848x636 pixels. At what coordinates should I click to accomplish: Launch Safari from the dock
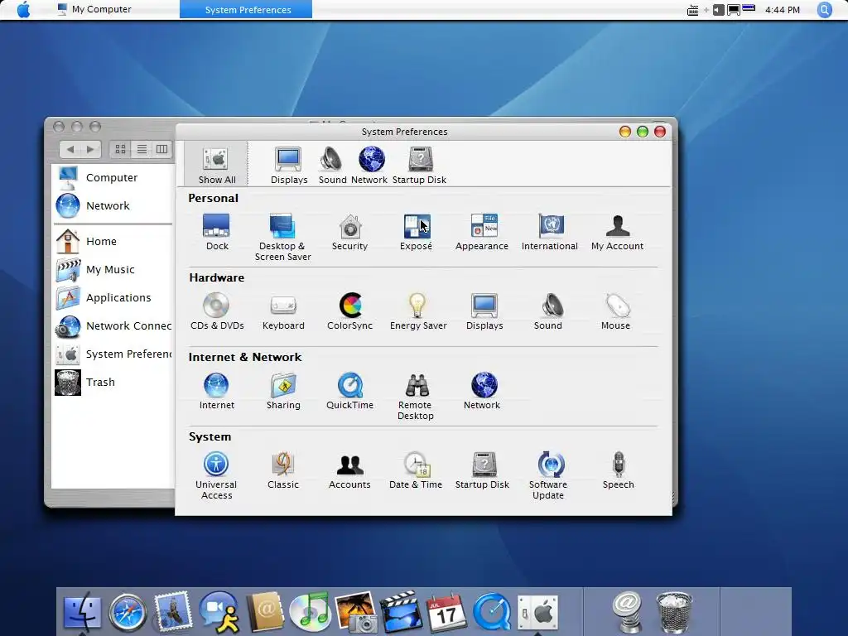click(128, 614)
